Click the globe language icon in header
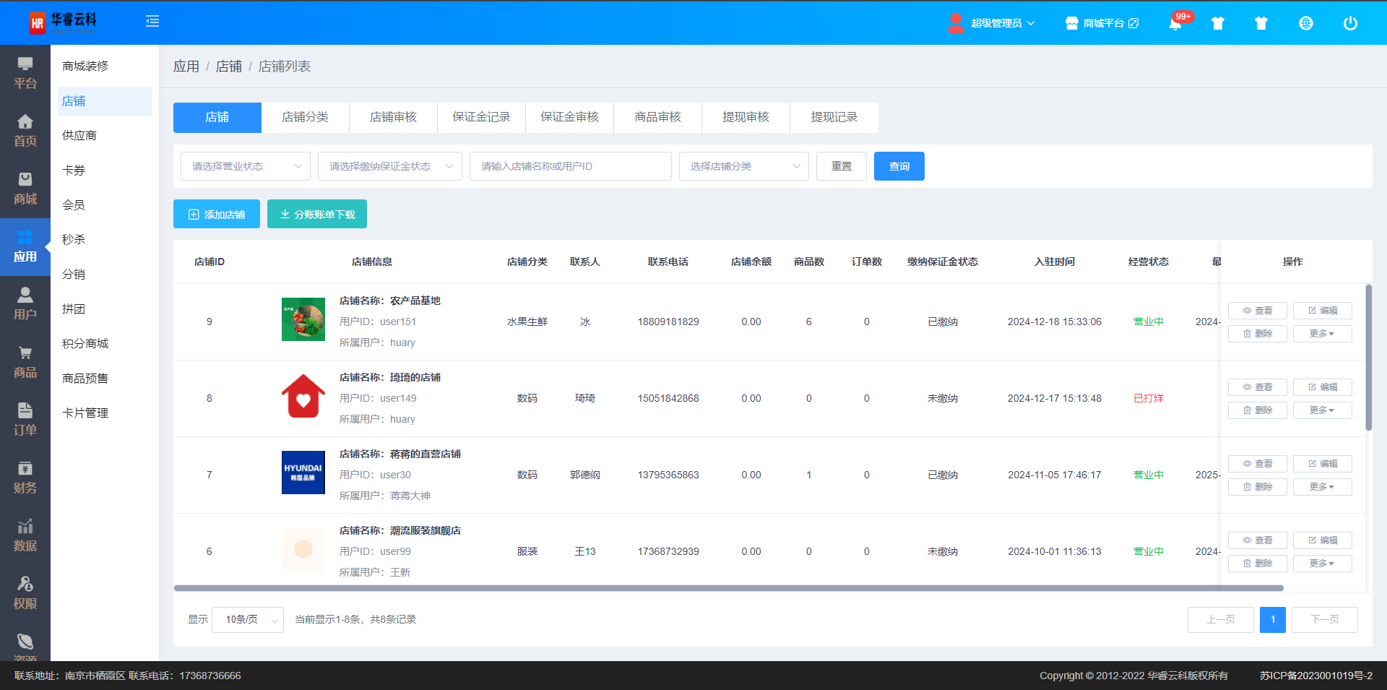The width and height of the screenshot is (1387, 690). click(1305, 23)
